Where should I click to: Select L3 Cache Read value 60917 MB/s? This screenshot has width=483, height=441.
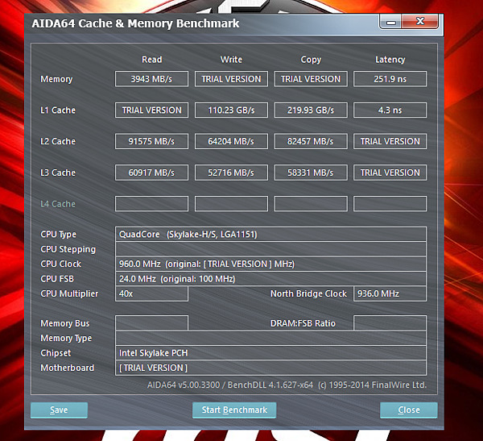coord(151,173)
